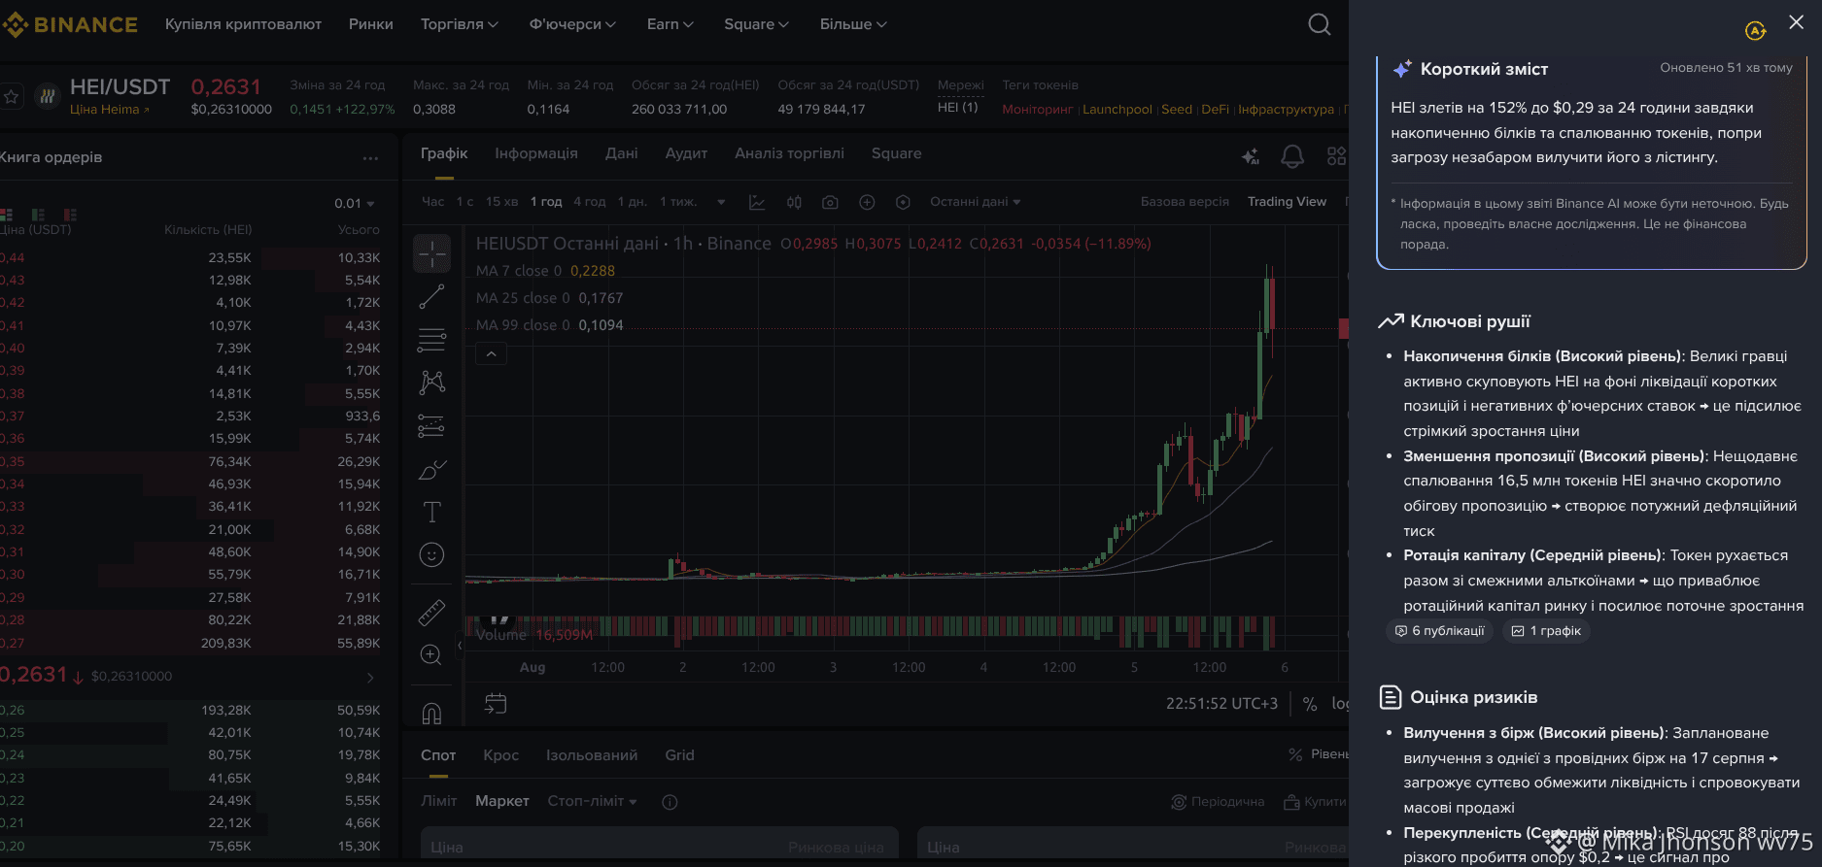
Task: Toggle percent scale on chart
Action: pyautogui.click(x=1310, y=704)
